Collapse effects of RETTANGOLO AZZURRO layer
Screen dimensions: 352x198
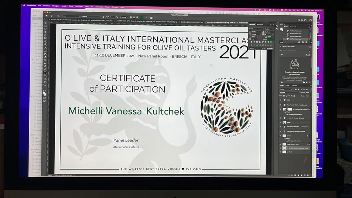pos(309,109)
